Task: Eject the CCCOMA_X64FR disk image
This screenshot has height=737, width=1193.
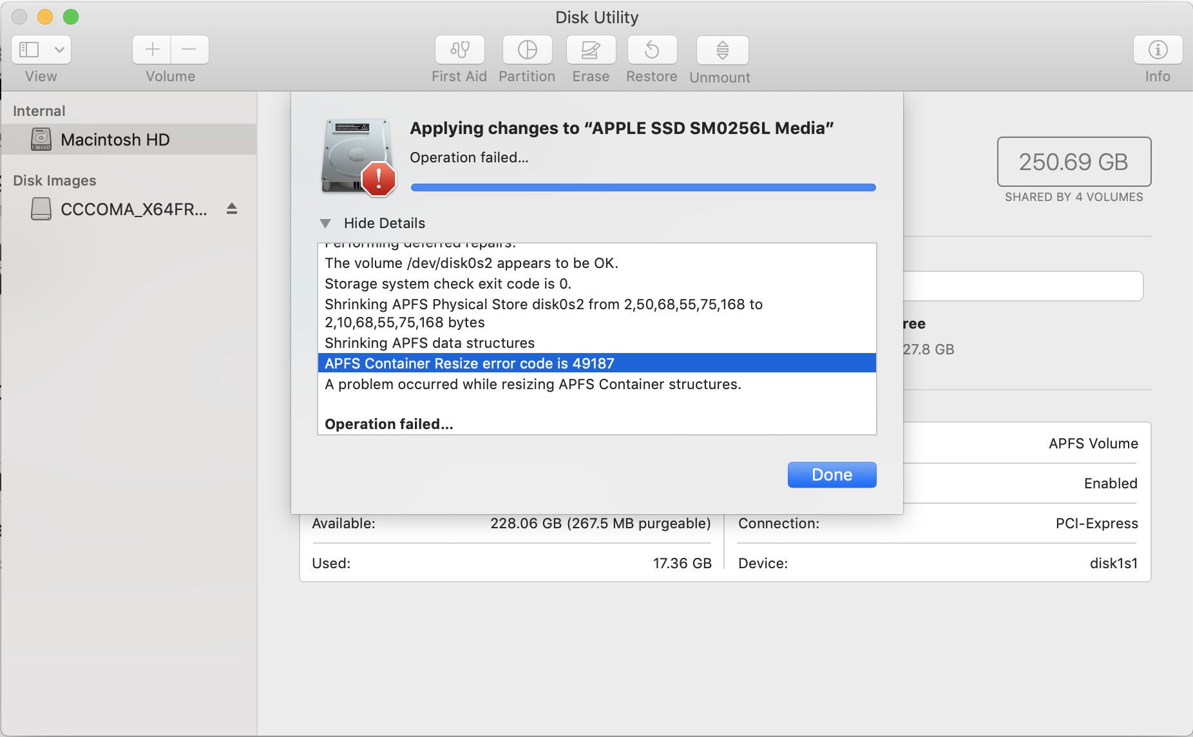Action: click(x=232, y=208)
